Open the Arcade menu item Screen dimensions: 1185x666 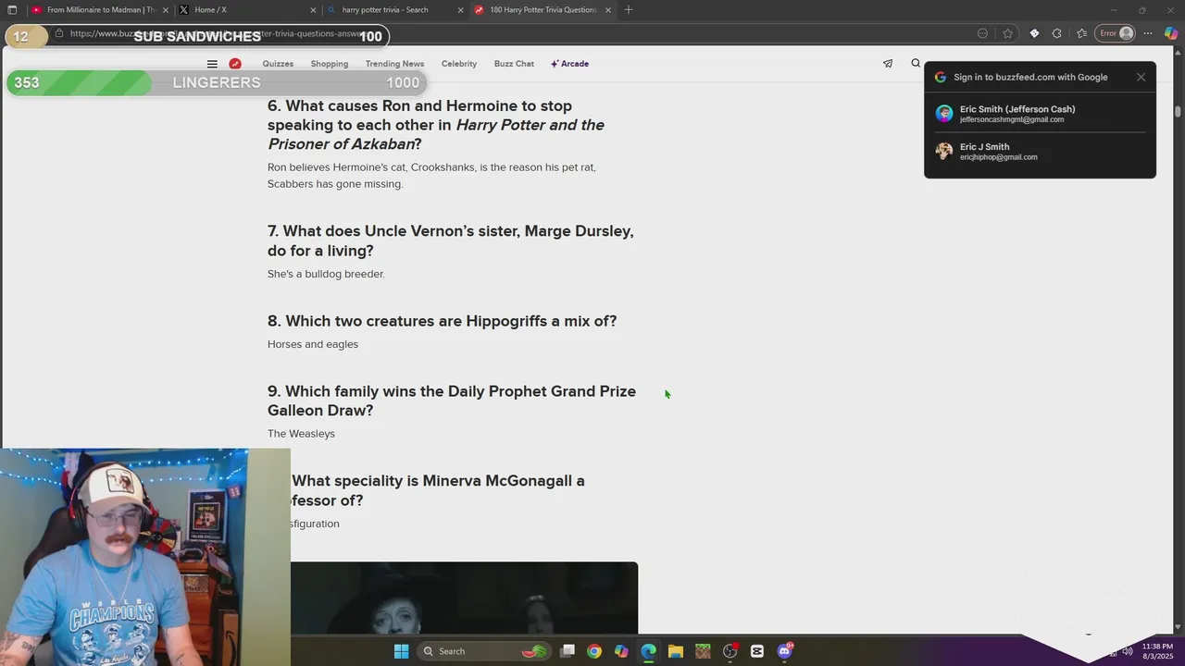pyautogui.click(x=570, y=64)
